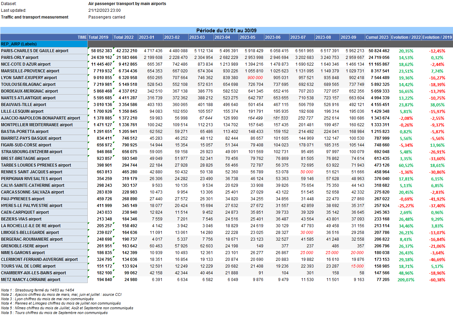This screenshot has height=315, width=453.
Task: Click 'NICE-COTE D AZUR airport' label
Action: point(44,64)
